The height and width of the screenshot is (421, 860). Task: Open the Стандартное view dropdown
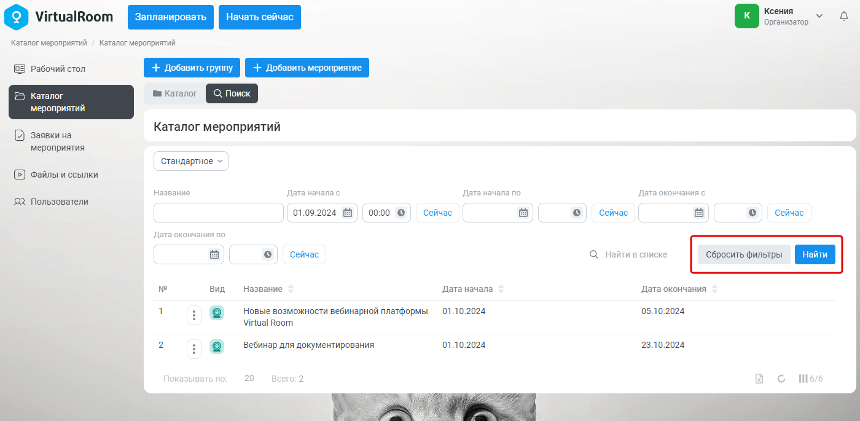tap(191, 161)
